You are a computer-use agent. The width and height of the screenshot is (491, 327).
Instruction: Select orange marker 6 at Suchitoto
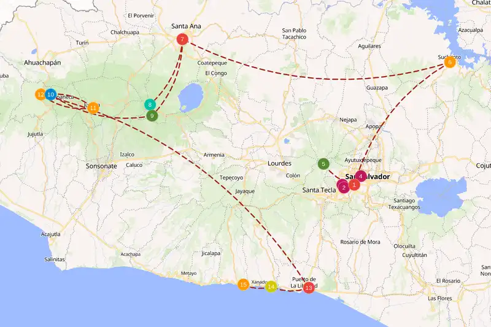point(450,62)
